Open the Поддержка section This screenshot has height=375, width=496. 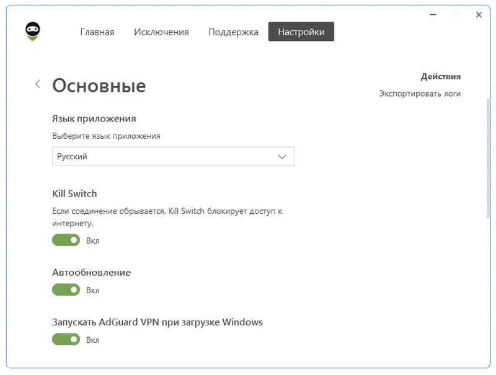(232, 32)
